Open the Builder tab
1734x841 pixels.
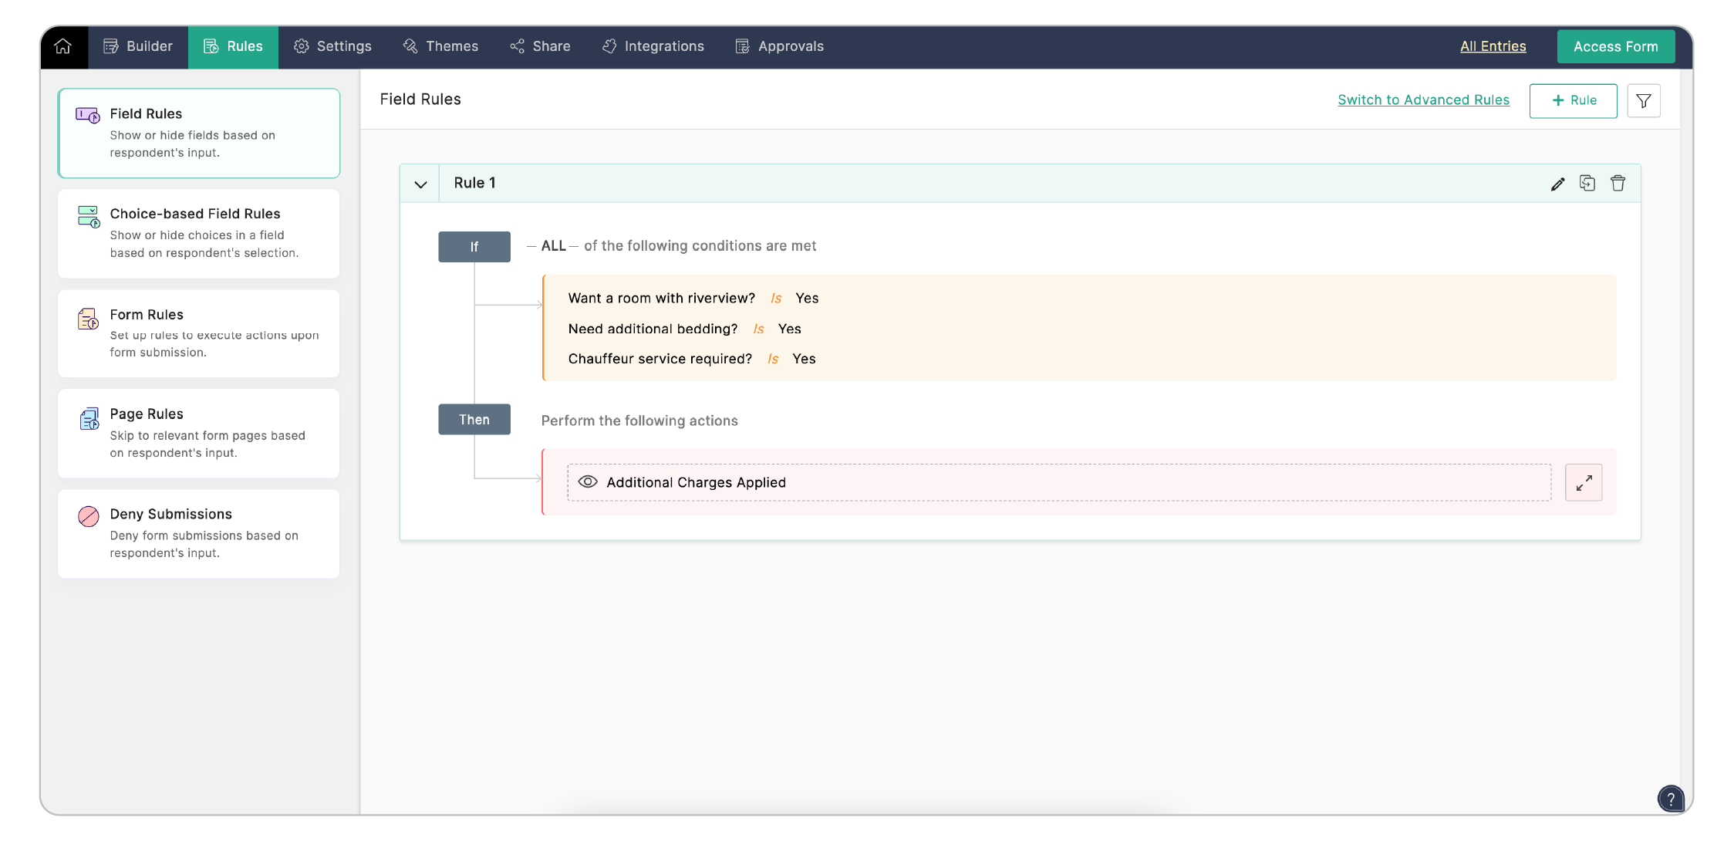(x=139, y=46)
